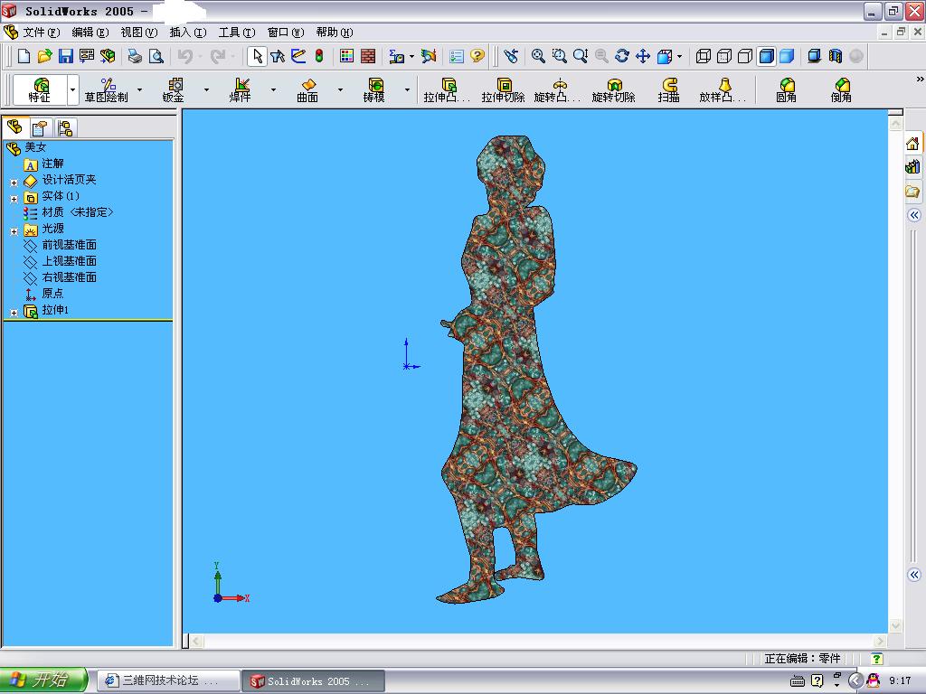Click the Print icon
The image size is (926, 694).
click(x=135, y=56)
